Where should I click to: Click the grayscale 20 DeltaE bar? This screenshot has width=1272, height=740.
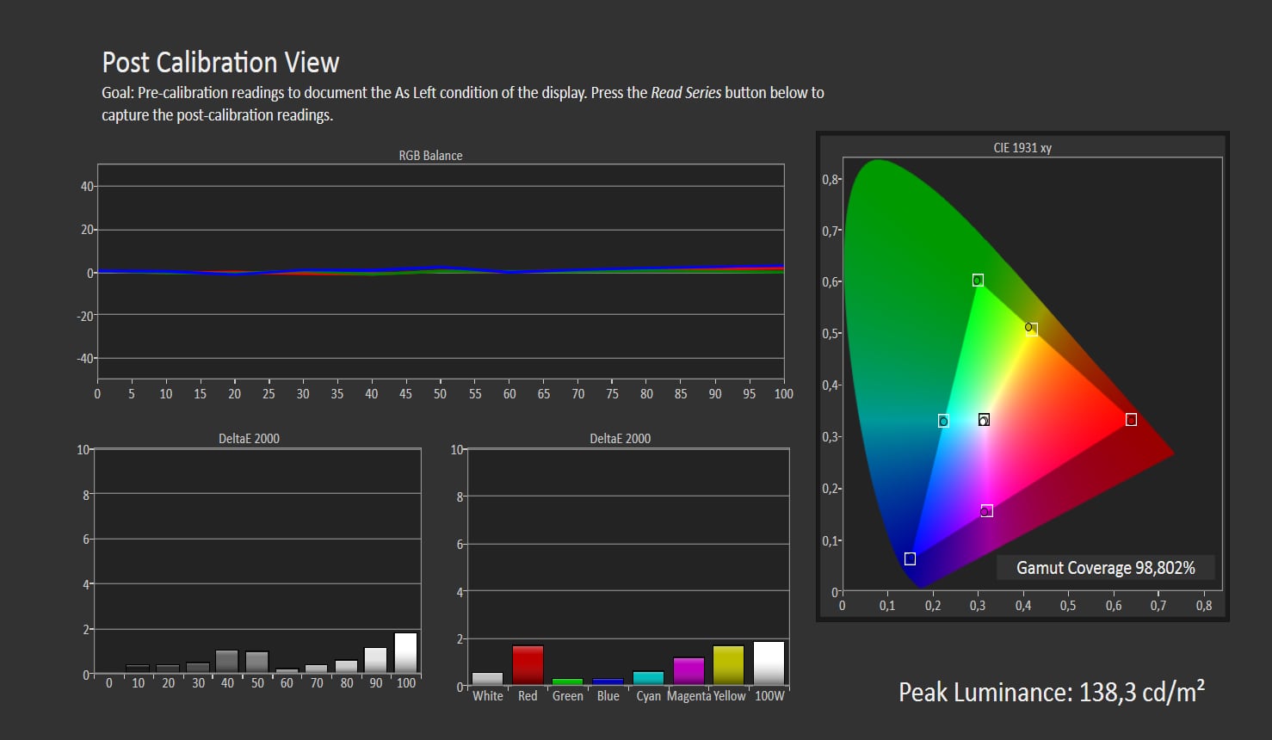click(167, 669)
